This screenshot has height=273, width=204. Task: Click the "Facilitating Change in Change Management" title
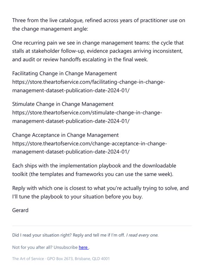point(64,73)
